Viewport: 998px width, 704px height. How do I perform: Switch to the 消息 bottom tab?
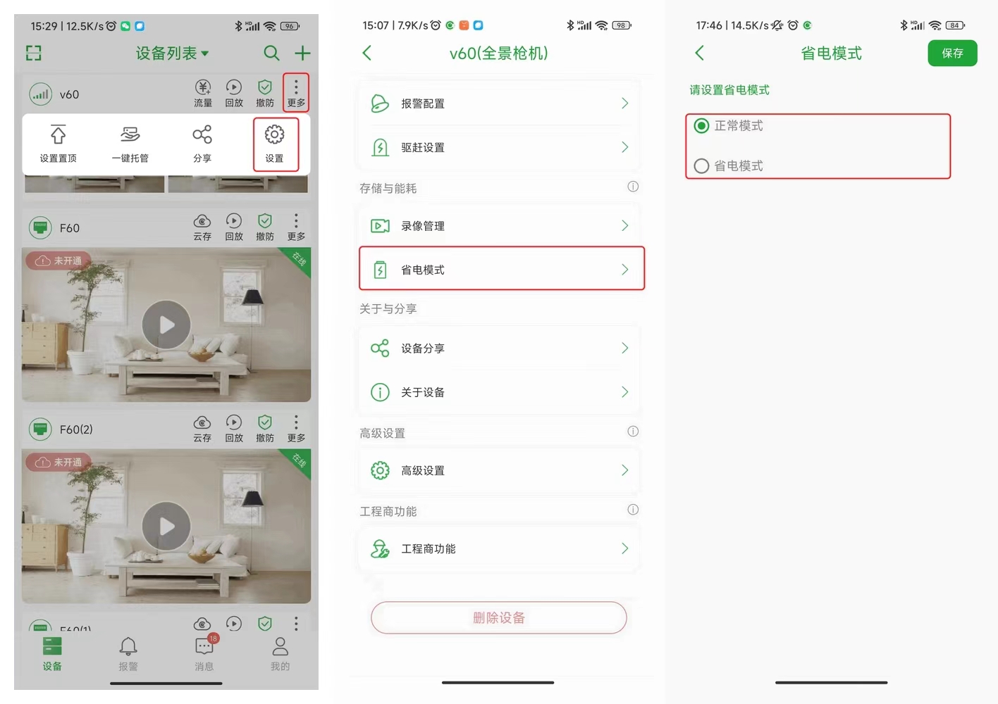pos(204,654)
